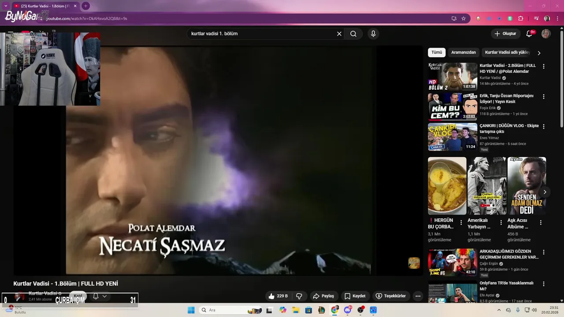Open Chrome profile avatar
This screenshot has width=564, height=317.
click(x=547, y=18)
